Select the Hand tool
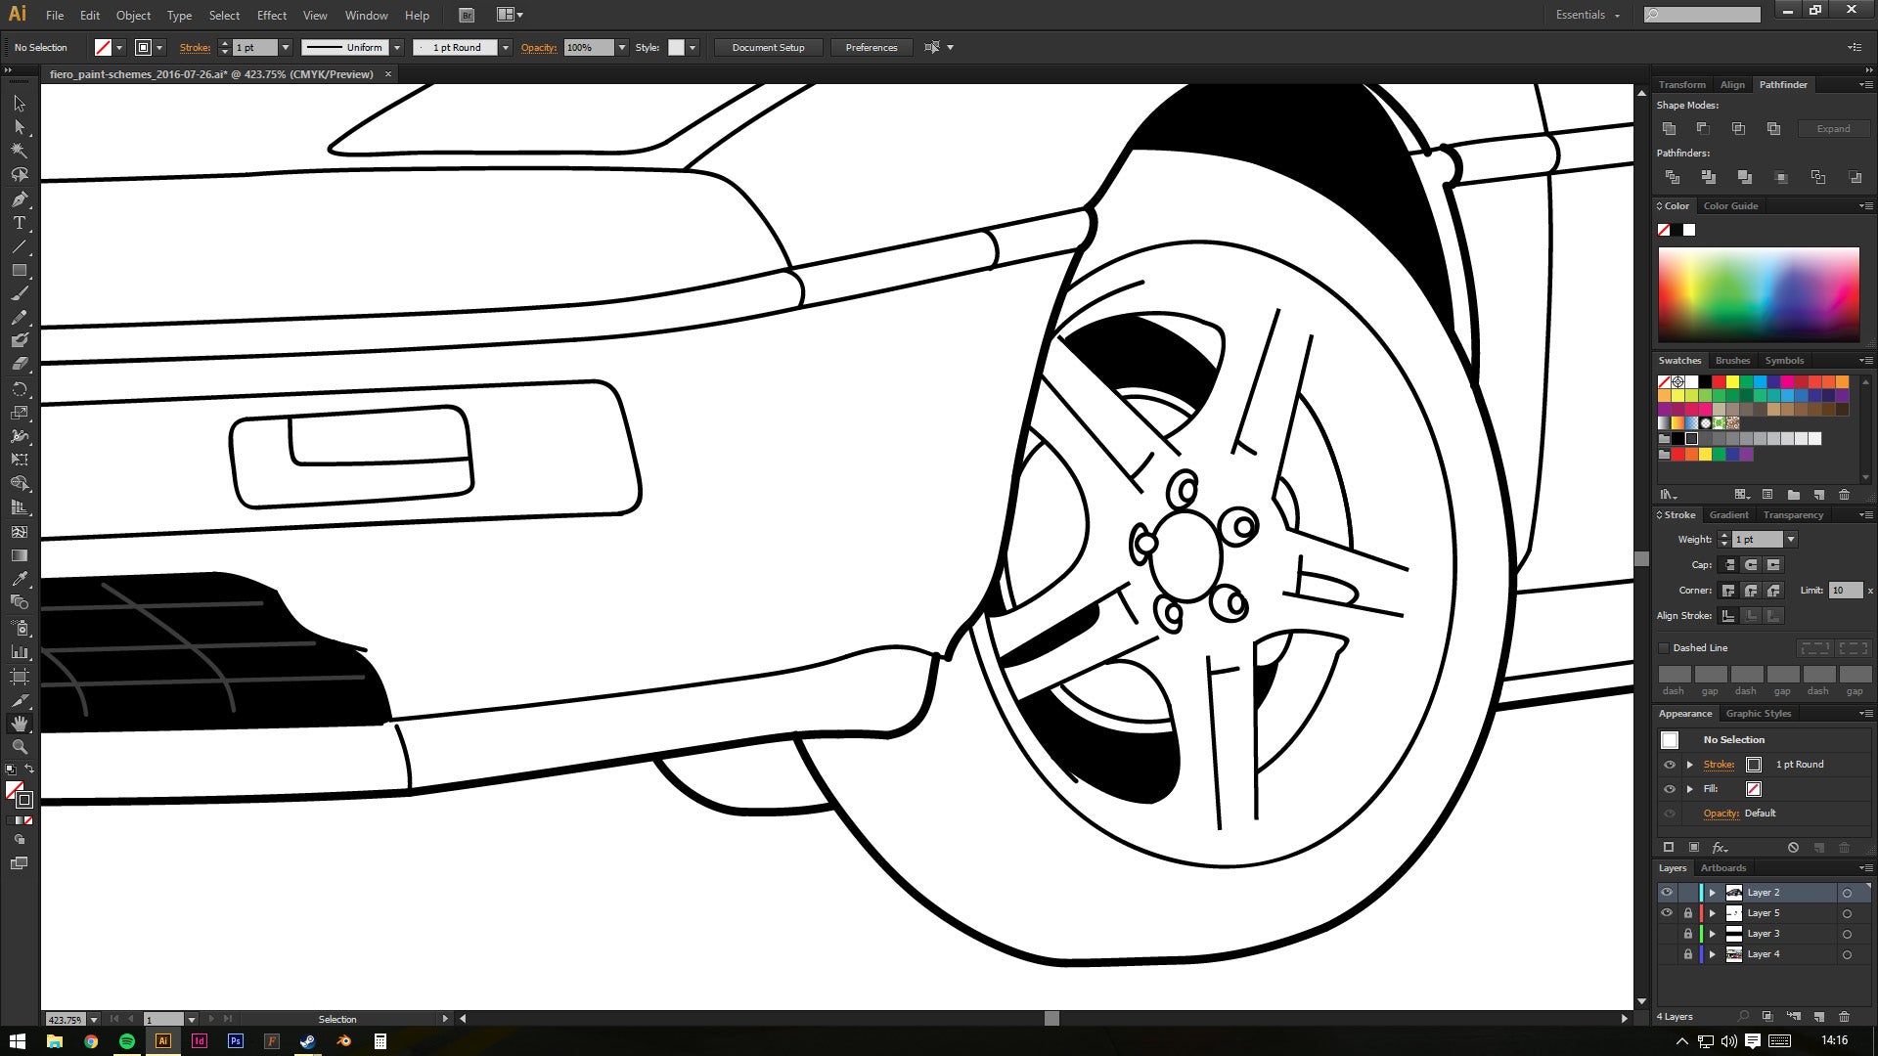Screen dimensions: 1878x1056 point(19,724)
